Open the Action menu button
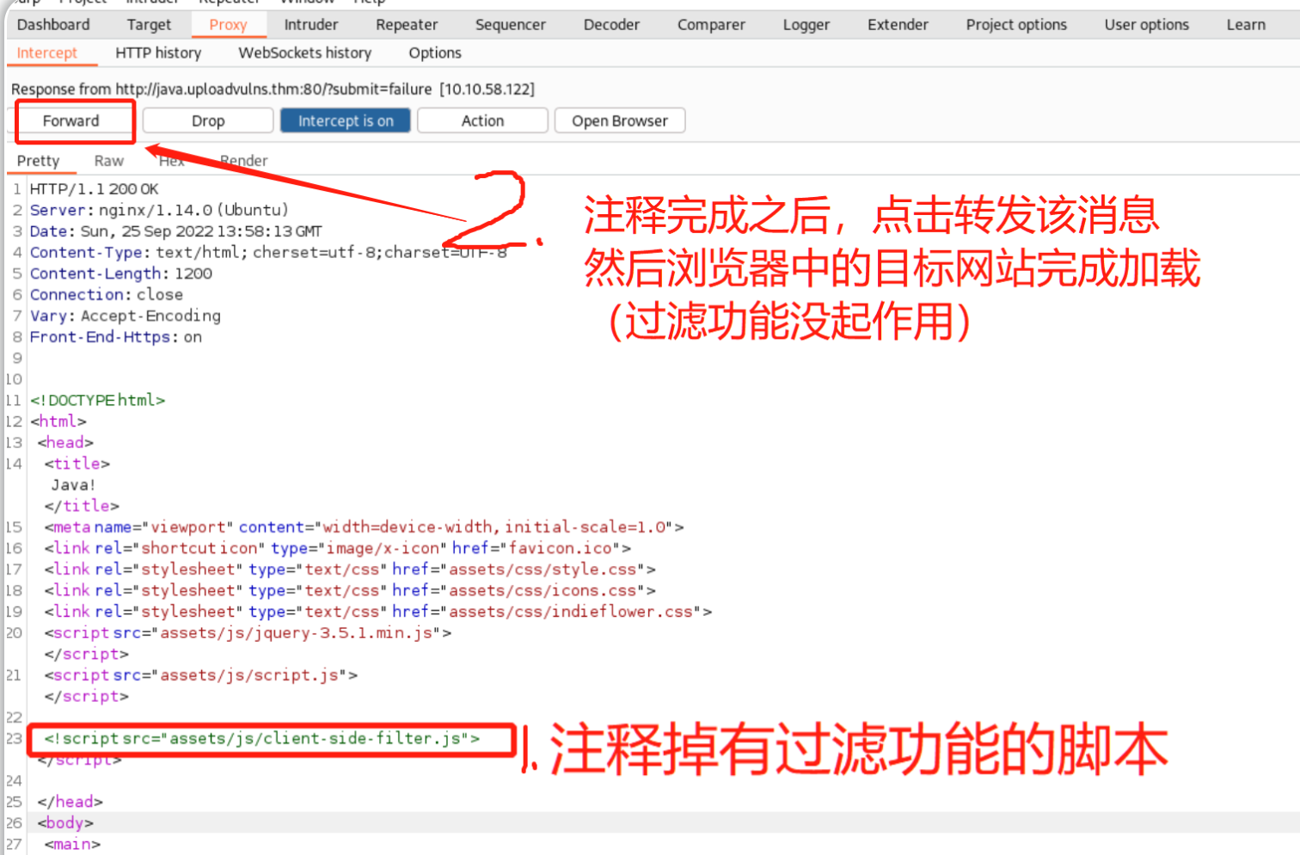 482,120
